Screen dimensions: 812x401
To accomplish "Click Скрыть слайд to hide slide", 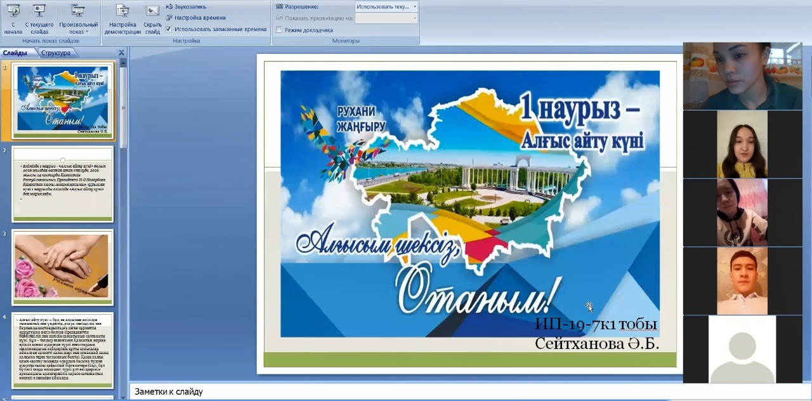I will point(152,19).
